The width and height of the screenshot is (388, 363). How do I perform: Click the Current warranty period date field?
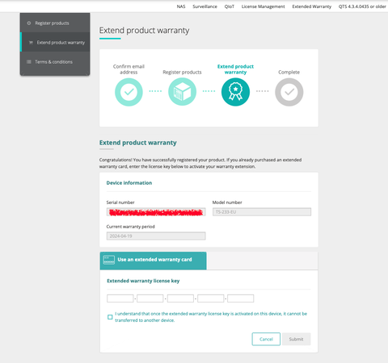(156, 236)
